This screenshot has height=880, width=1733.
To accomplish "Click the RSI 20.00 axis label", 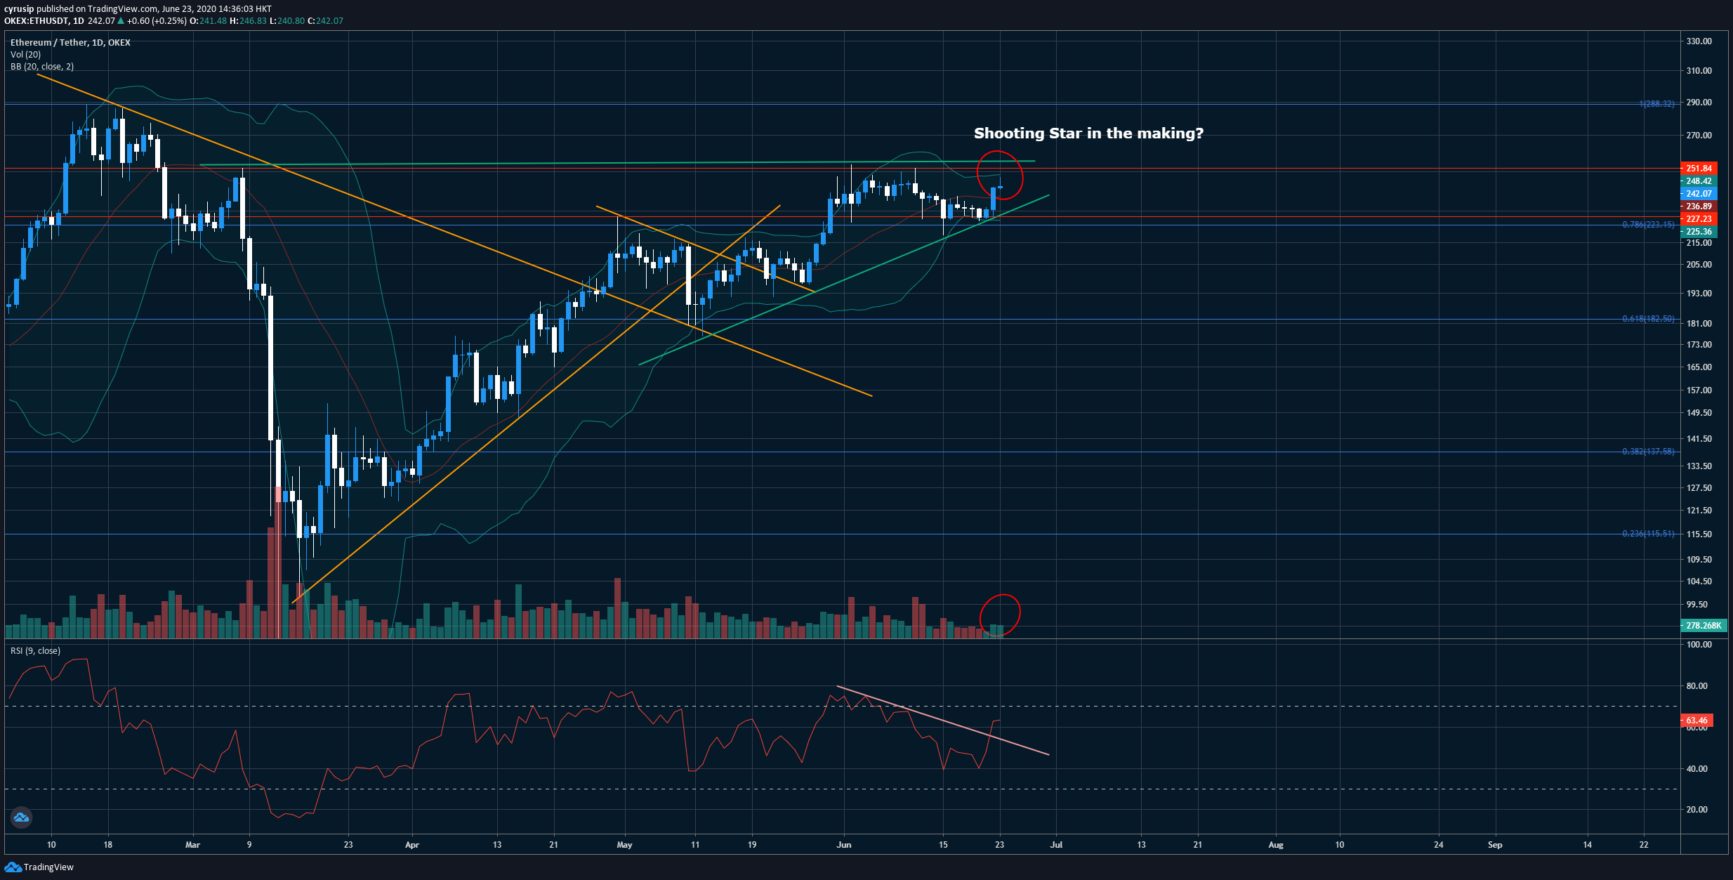I will [1697, 809].
